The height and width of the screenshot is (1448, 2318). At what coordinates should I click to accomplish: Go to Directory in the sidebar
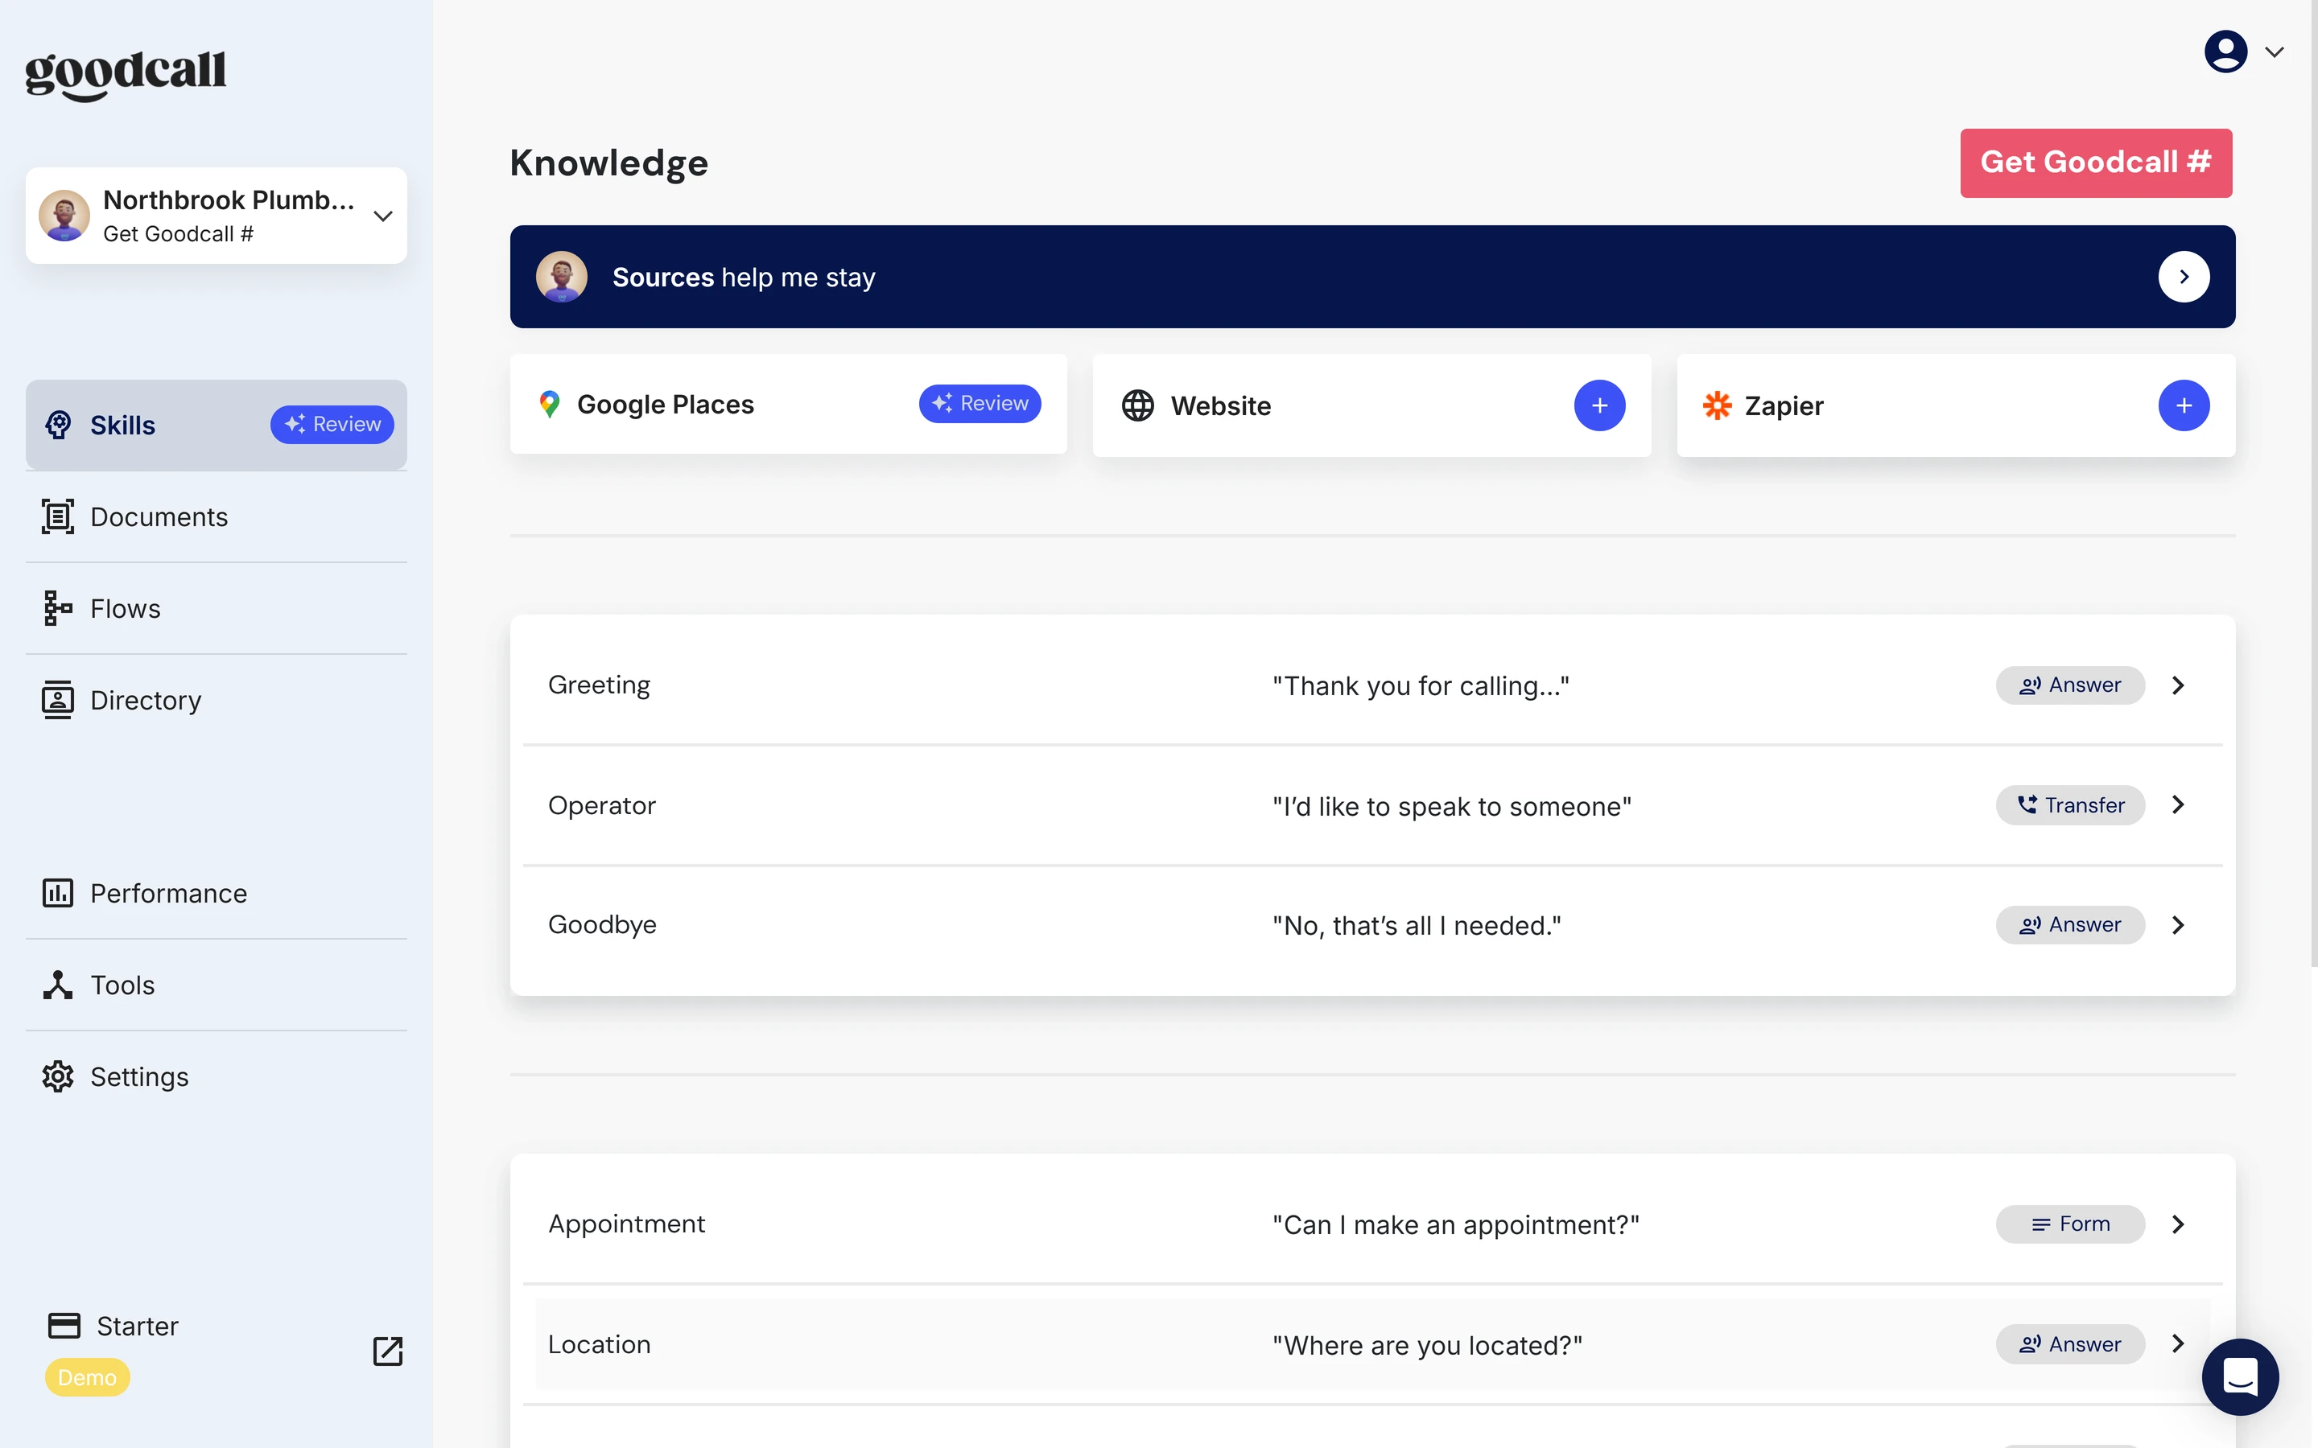[217, 700]
